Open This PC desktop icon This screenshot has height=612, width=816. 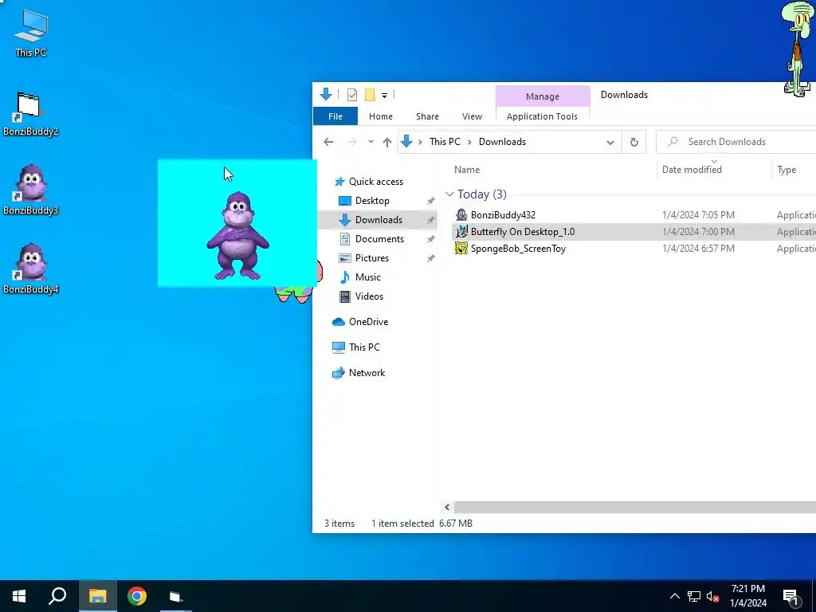click(x=31, y=33)
